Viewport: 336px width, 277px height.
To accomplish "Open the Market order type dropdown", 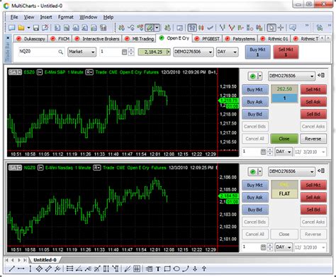I will pos(82,52).
